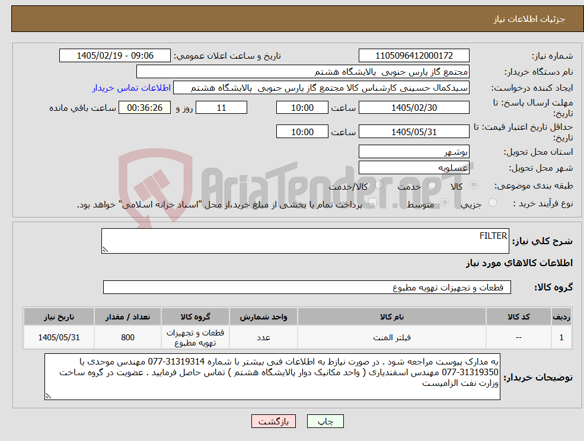Click the ردیف column header
584x441 pixels.
point(561,317)
